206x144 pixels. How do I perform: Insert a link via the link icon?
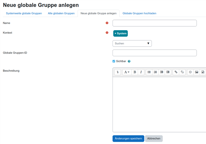pyautogui.click(x=176, y=72)
